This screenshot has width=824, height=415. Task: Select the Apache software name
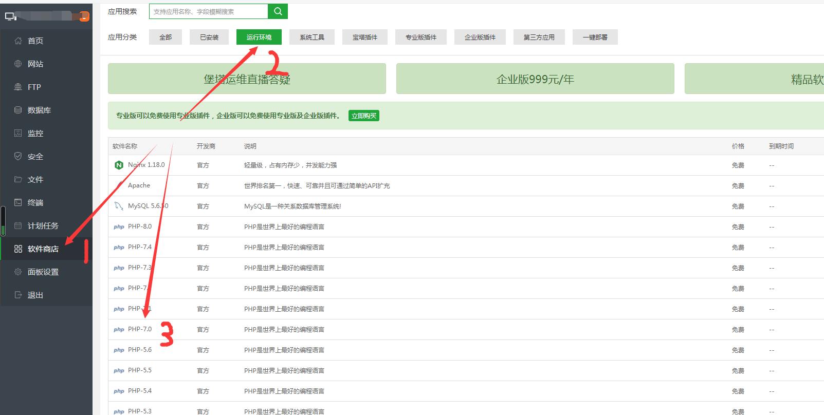[139, 185]
